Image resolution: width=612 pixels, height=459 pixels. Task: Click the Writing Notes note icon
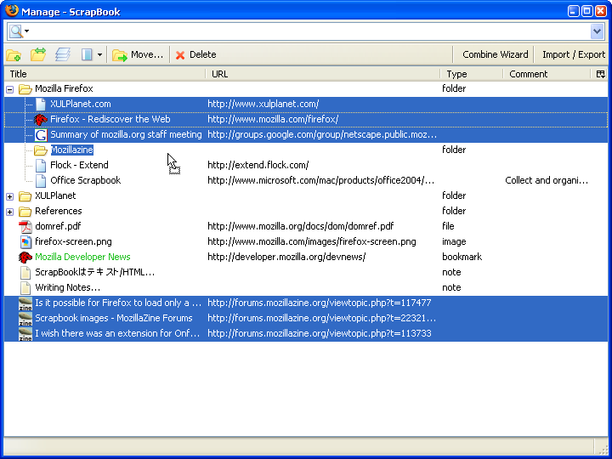[25, 287]
